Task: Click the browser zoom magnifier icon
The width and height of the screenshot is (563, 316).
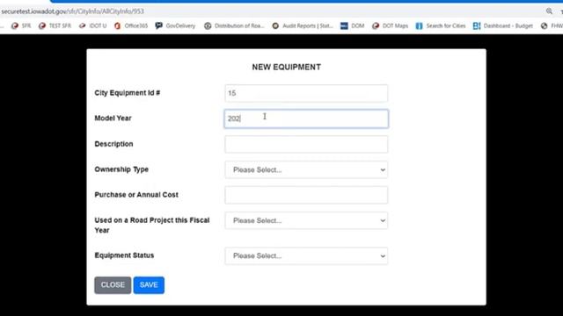Action: pos(549,11)
